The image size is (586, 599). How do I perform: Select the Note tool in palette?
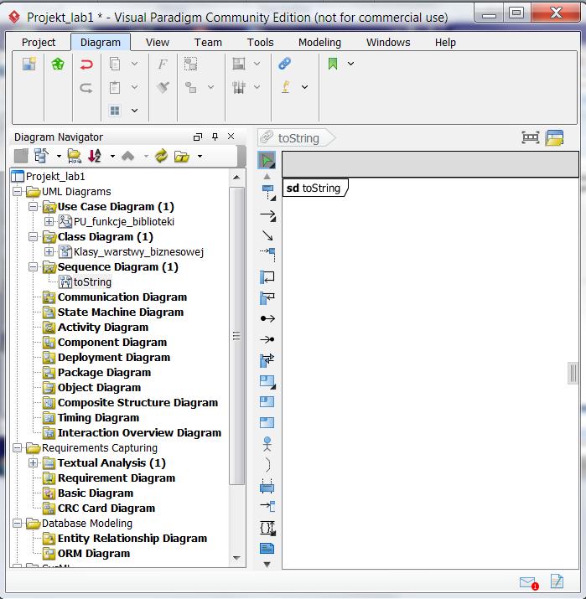pyautogui.click(x=267, y=548)
